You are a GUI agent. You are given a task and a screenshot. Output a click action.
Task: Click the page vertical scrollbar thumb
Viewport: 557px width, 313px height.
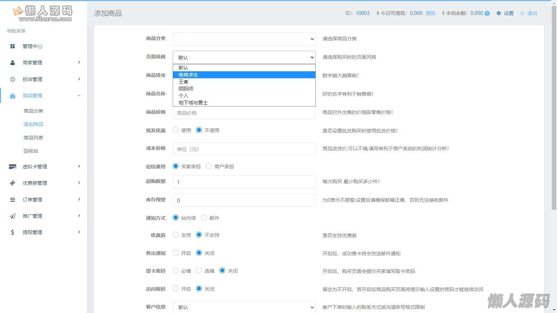554,104
